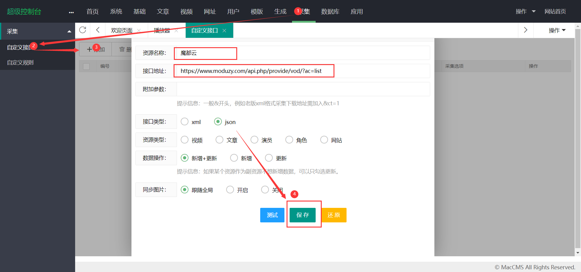Expand the tab bar 操作 dropdown
Image resolution: width=581 pixels, height=272 pixels.
tap(557, 30)
